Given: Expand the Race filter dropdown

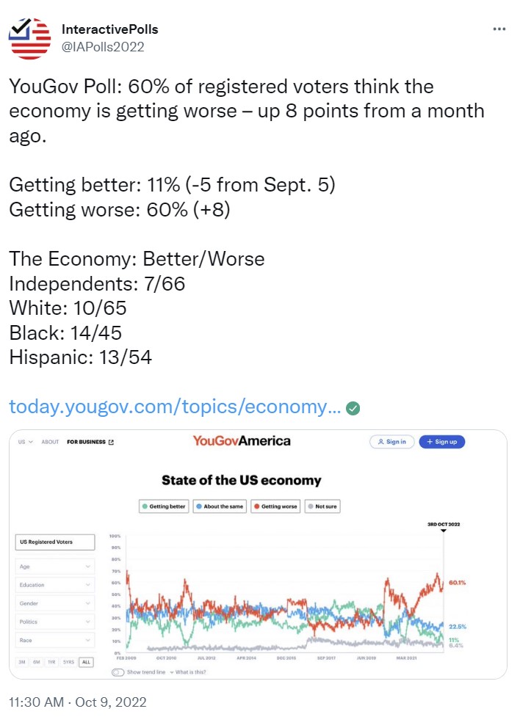Looking at the screenshot, I should [x=55, y=640].
